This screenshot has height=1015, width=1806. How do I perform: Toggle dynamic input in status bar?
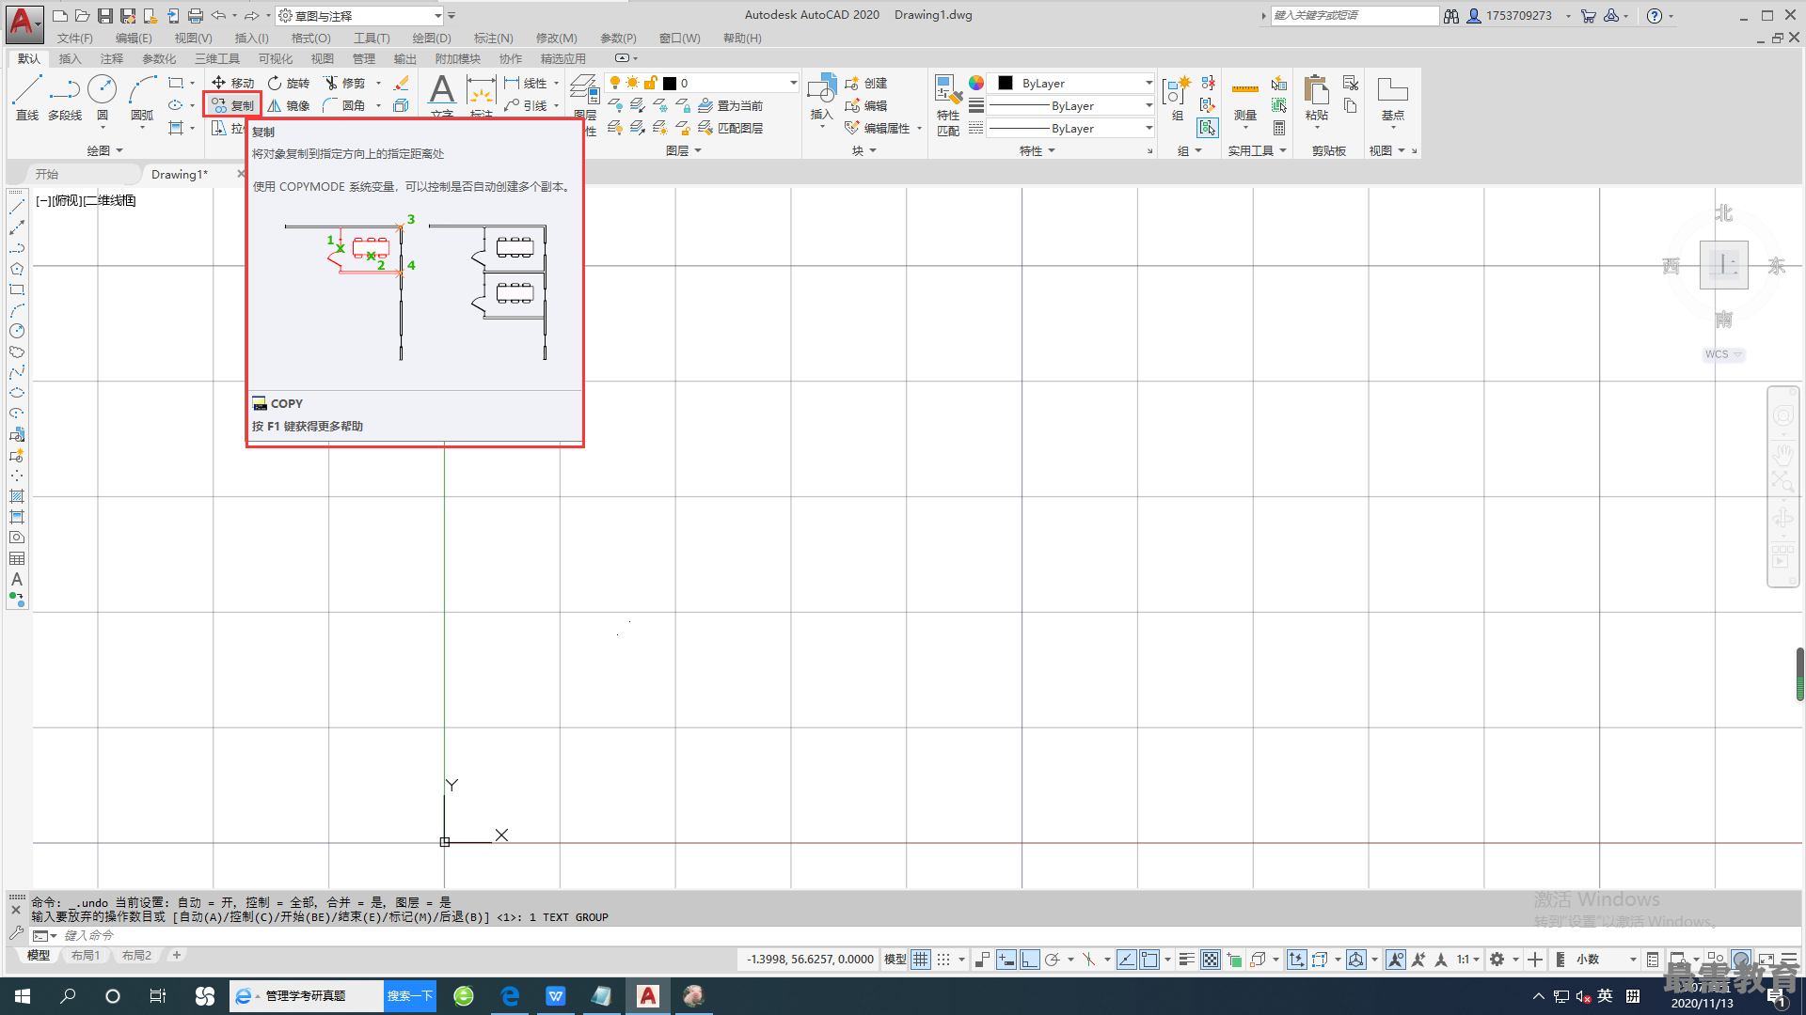pos(1006,960)
